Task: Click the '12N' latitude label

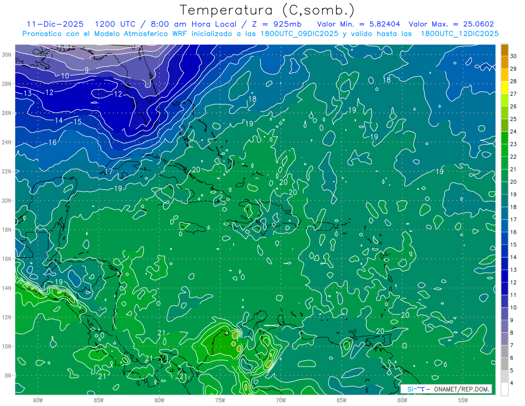Action: pyautogui.click(x=7, y=317)
